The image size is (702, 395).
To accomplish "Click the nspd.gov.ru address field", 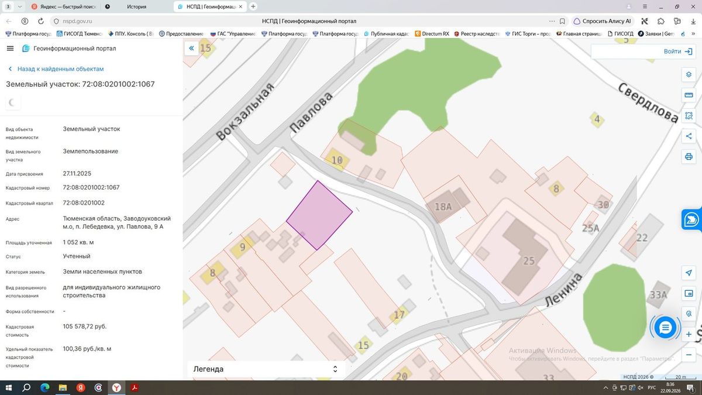I will [78, 21].
